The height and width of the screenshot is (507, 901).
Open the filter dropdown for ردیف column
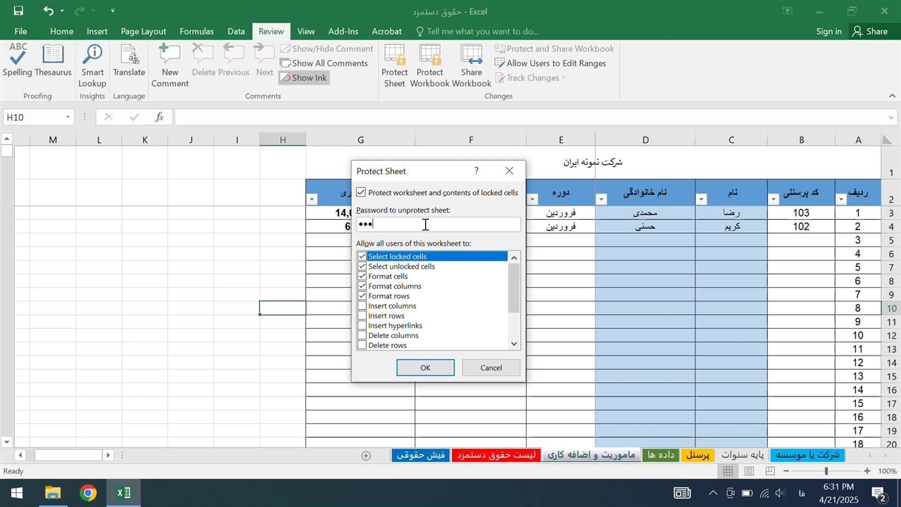(x=841, y=199)
